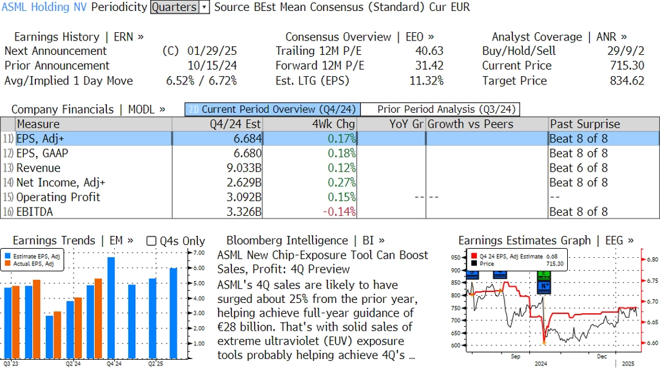Screen dimensions: 660x370
Task: Click the Growth vs Peers column header
Action: (x=487, y=124)
